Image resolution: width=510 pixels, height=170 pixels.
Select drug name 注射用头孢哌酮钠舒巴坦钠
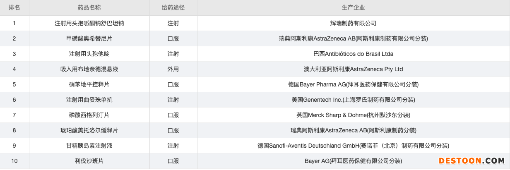coord(89,23)
